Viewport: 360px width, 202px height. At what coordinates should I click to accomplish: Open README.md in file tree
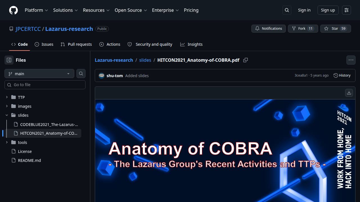pos(43,160)
